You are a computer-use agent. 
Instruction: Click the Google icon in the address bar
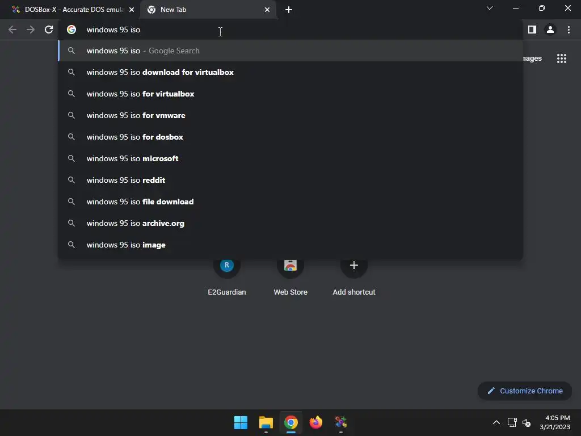point(71,30)
